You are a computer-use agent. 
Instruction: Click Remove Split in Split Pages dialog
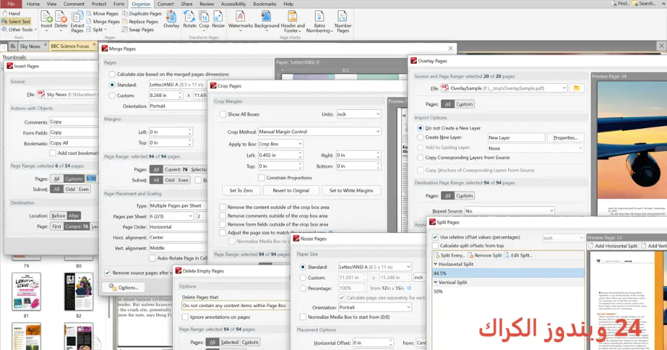[485, 255]
